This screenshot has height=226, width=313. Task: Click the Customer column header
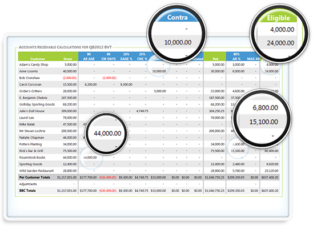pyautogui.click(x=38, y=59)
